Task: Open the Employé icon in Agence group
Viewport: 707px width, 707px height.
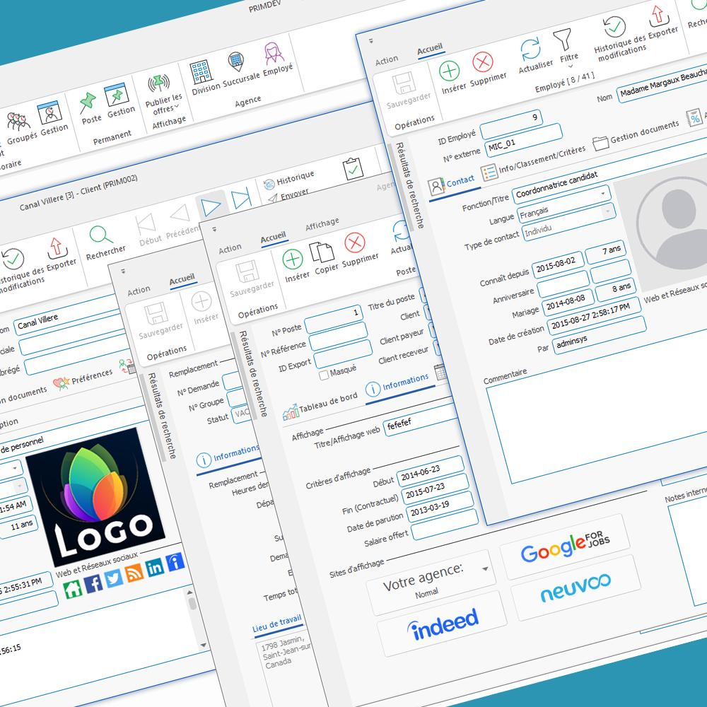Action: (274, 53)
